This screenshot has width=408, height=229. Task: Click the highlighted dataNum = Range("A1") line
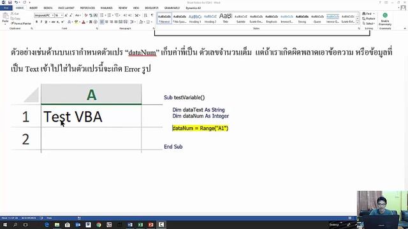[200, 128]
